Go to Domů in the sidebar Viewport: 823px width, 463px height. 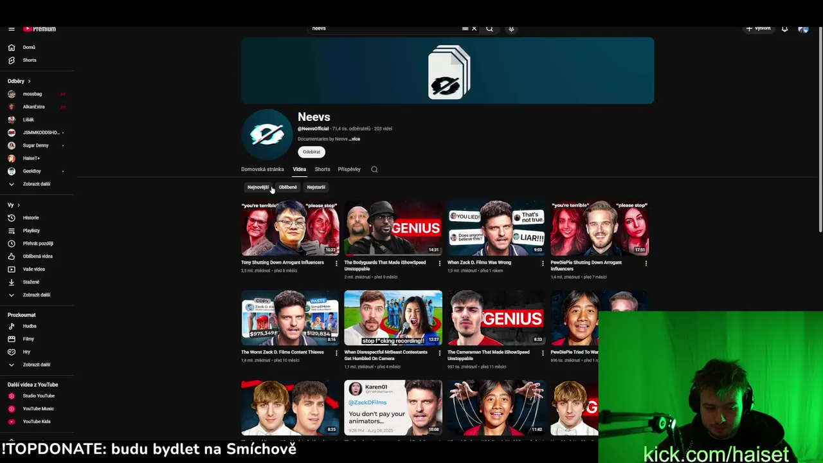point(37,48)
